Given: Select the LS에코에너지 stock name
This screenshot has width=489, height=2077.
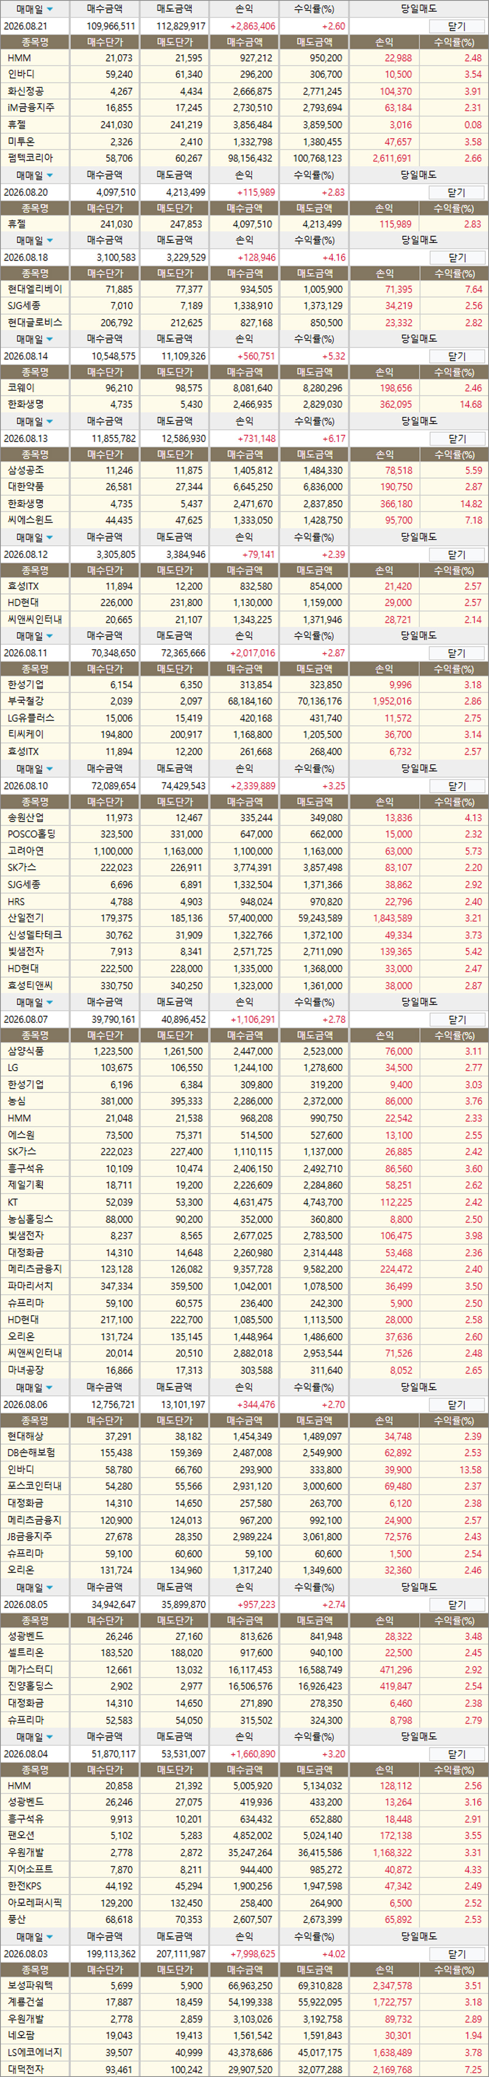Looking at the screenshot, I should [x=34, y=2053].
